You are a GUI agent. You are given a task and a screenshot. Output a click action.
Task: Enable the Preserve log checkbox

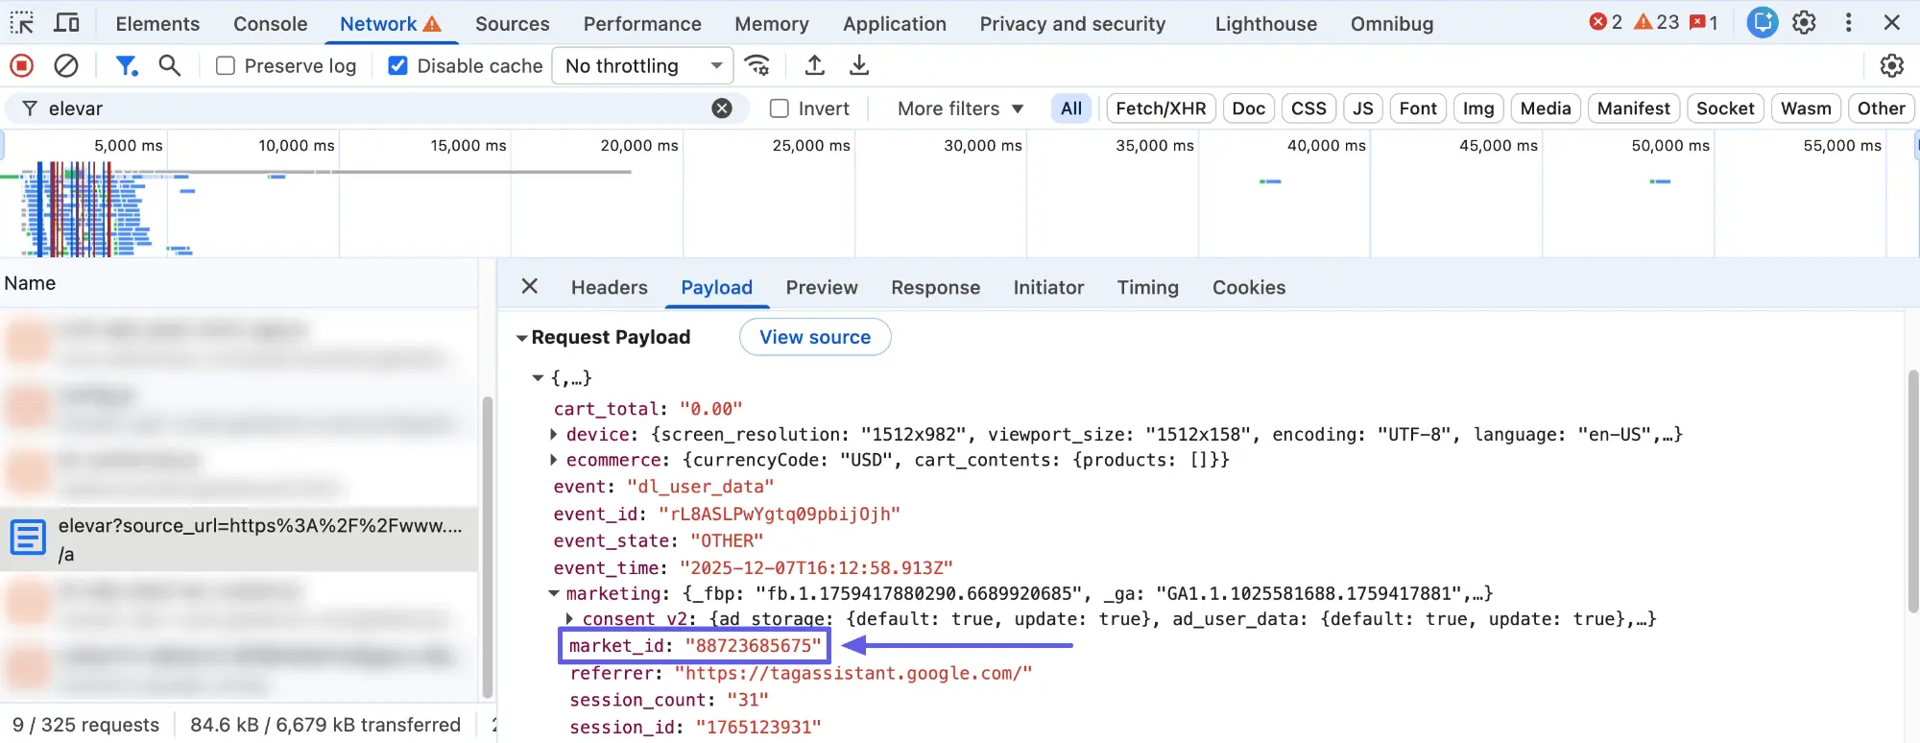click(x=226, y=65)
